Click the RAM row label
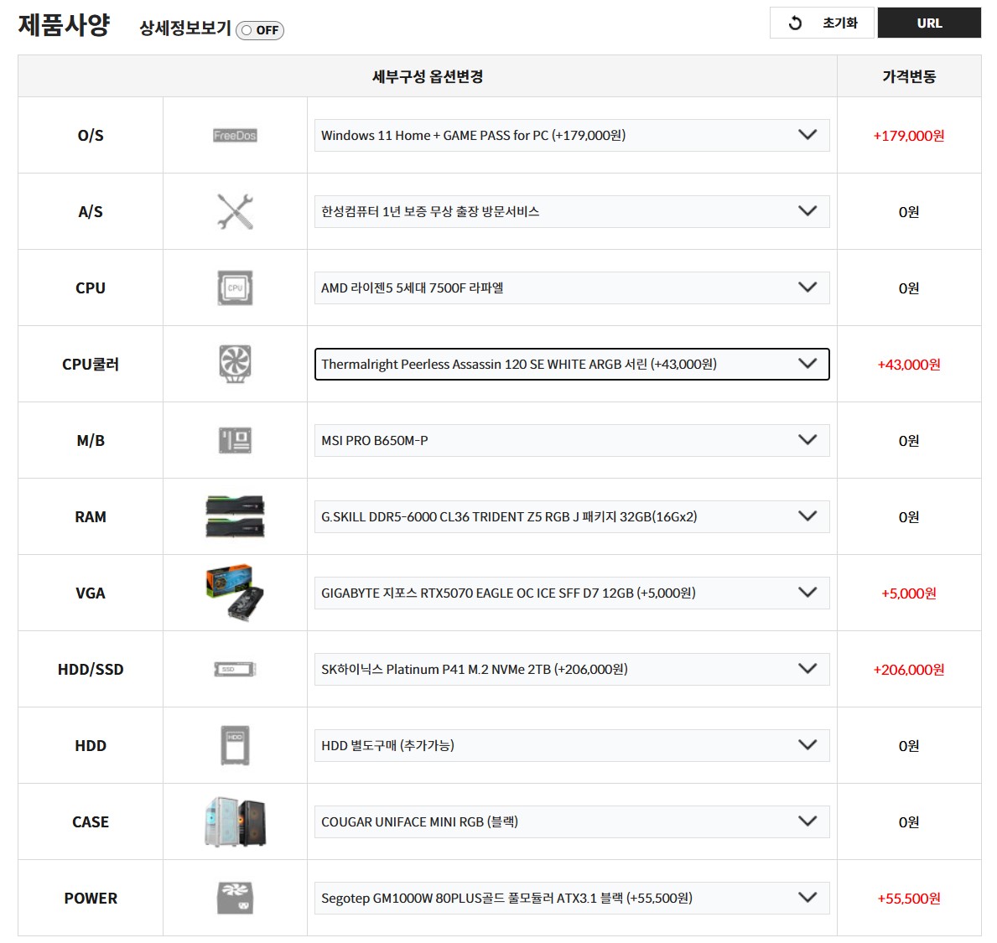The width and height of the screenshot is (997, 943). [91, 516]
